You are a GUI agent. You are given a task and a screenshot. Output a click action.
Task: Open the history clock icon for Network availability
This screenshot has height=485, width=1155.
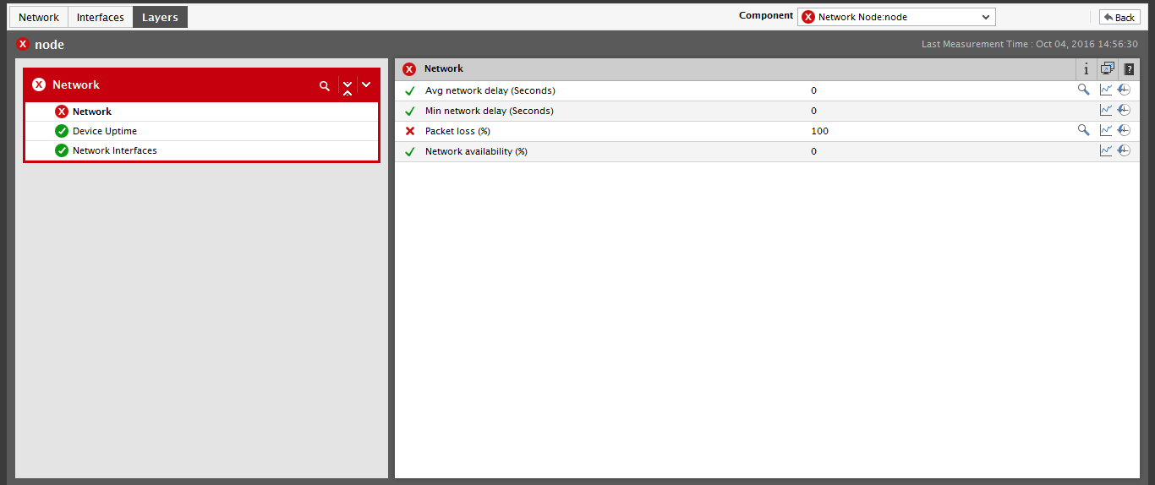coord(1124,150)
